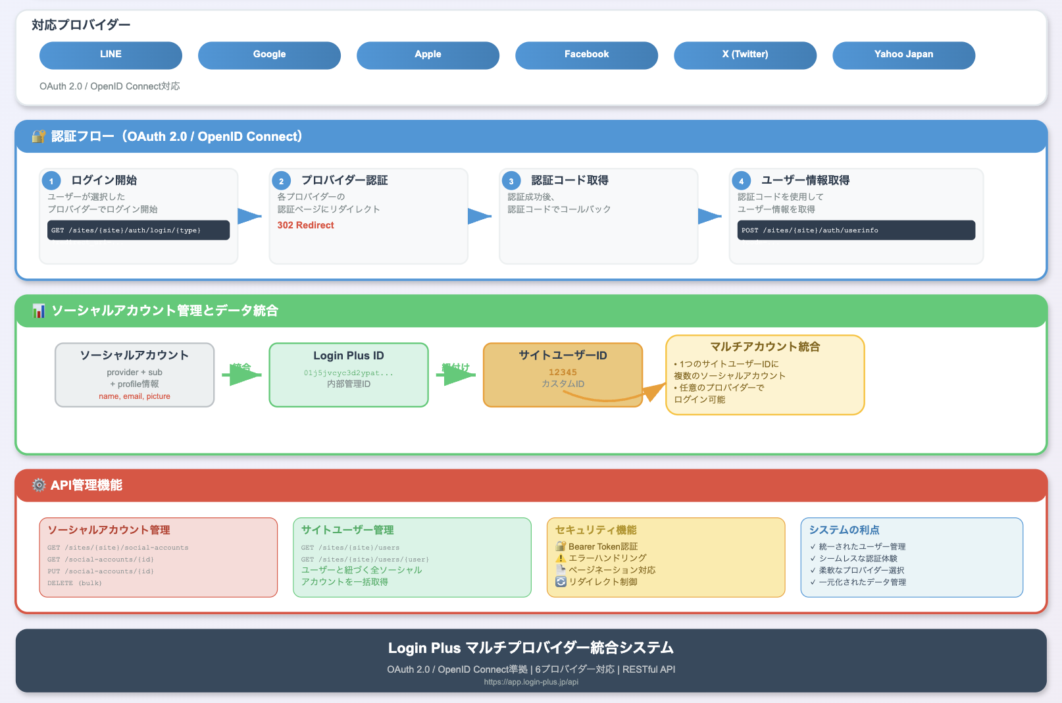Screen dimensions: 1062x703
Task: Click the 12345 custom ID value
Action: [x=563, y=372]
